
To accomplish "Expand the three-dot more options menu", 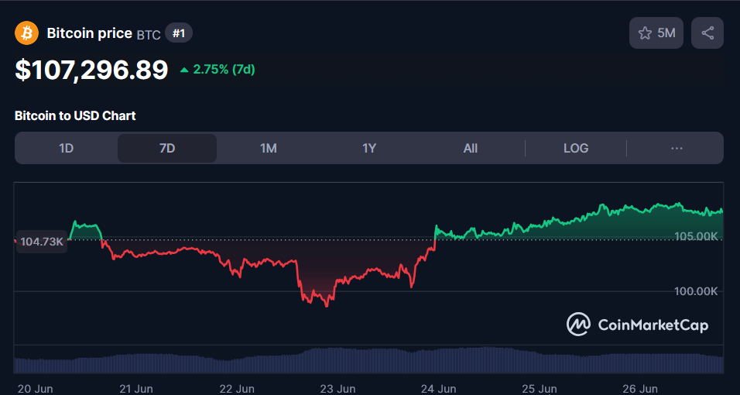I will pos(677,148).
